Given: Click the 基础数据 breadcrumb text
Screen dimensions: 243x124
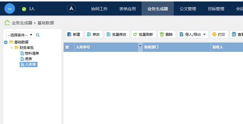Looking at the screenshot, I should [46, 23].
